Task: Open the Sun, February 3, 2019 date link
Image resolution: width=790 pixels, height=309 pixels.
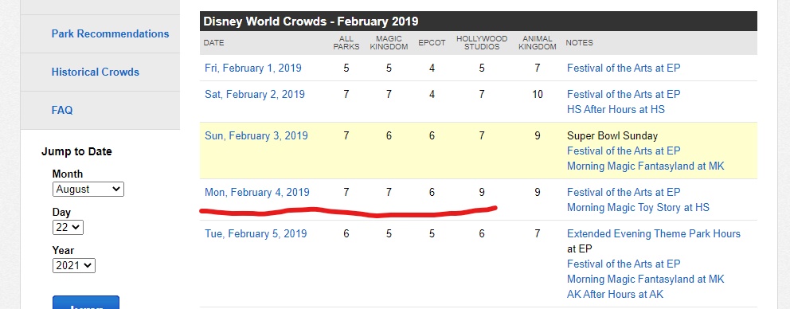Action: pos(256,135)
